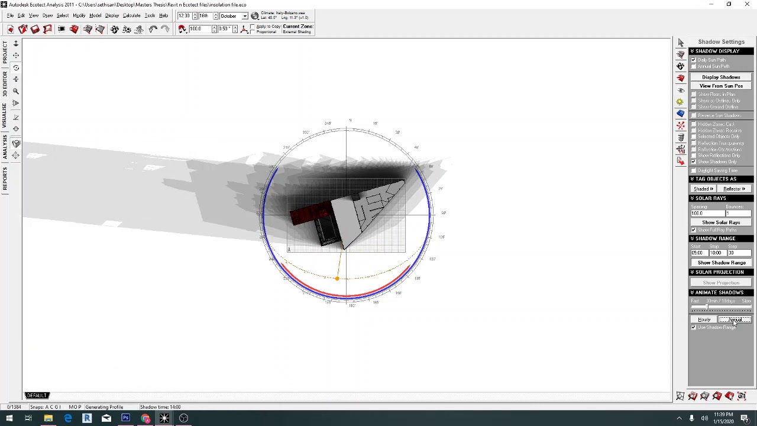The image size is (757, 426).
Task: Collapse the ANIMATE SHADOWS section
Action: tap(721, 292)
